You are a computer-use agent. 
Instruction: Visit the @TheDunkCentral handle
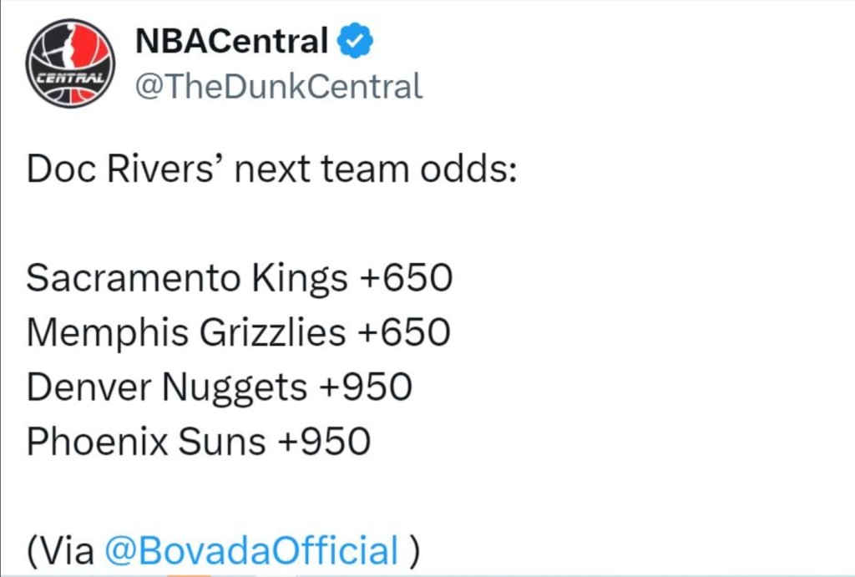(x=278, y=86)
